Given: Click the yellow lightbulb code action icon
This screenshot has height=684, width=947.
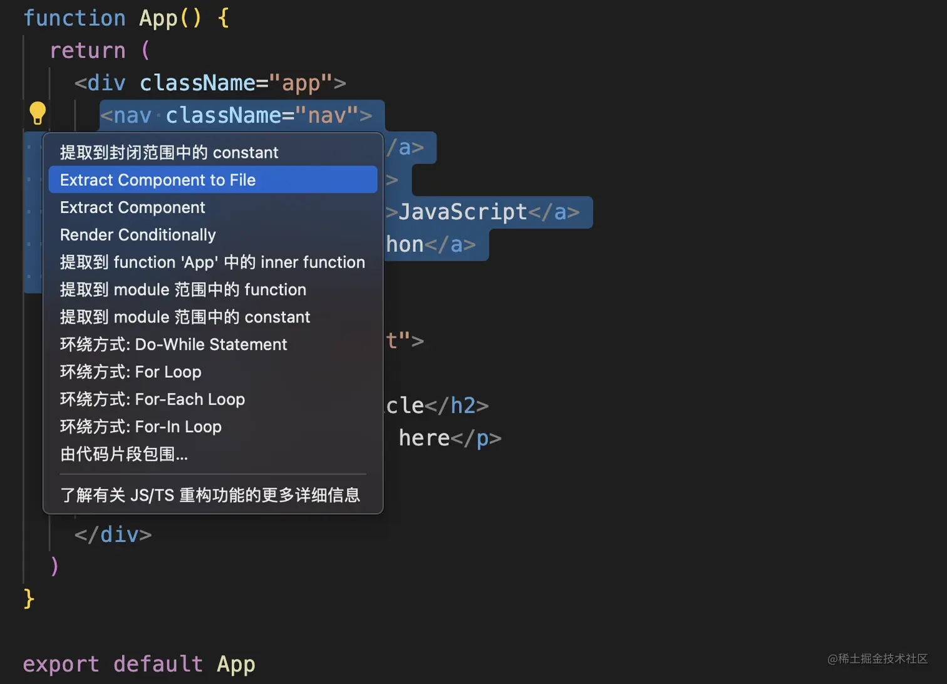Looking at the screenshot, I should [38, 113].
